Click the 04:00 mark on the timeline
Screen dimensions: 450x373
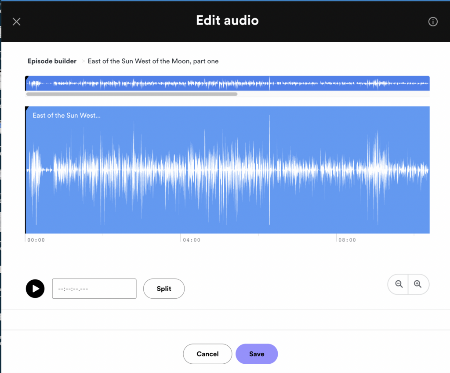pyautogui.click(x=192, y=240)
